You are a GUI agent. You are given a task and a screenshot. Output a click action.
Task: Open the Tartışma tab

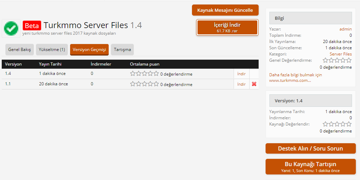point(123,50)
